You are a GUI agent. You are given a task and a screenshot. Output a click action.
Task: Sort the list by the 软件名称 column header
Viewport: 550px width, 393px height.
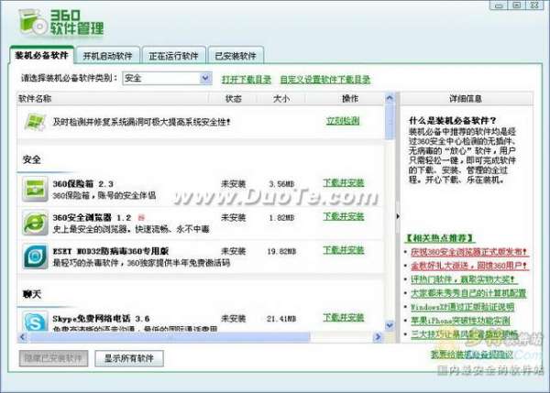click(37, 98)
